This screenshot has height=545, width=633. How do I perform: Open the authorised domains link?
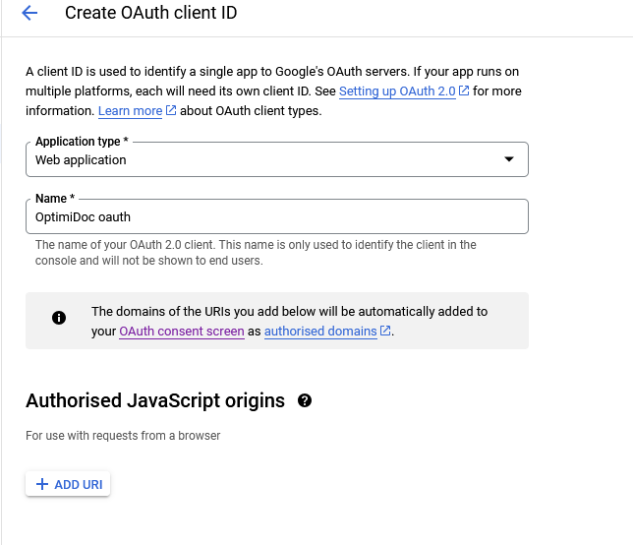320,332
